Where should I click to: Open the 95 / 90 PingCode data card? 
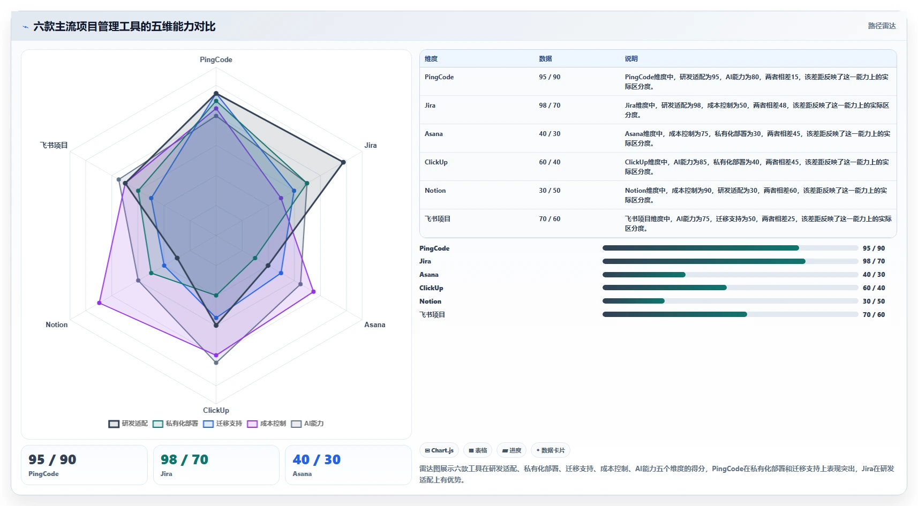pos(84,465)
